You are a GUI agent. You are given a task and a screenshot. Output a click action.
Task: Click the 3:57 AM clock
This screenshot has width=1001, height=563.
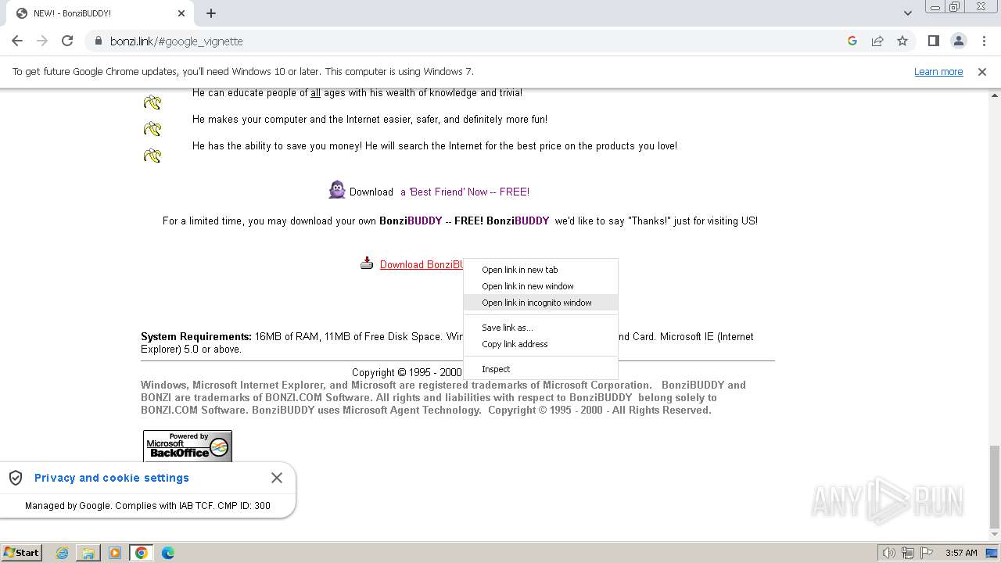961,553
